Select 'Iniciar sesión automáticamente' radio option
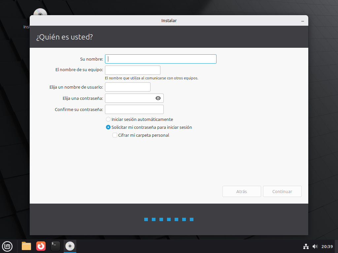 [108, 119]
